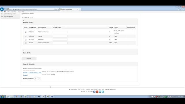This screenshot has width=185, height=104.
Task: Click the Archive Configuration sidebar icon
Action: click(x=2, y=14)
